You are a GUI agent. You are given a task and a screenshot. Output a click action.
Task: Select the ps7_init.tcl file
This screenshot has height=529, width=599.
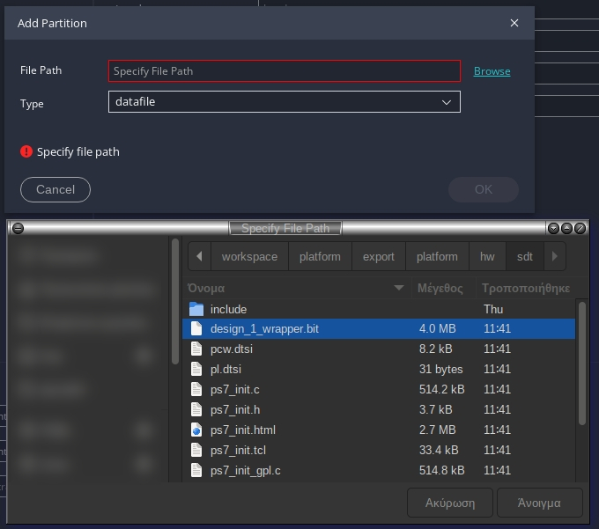[379, 450]
